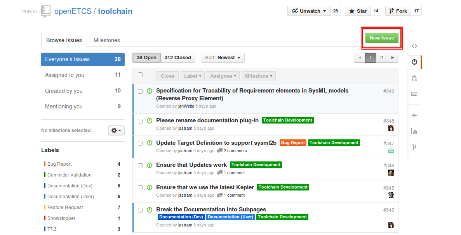The height and width of the screenshot is (235, 461).
Task: Click the green New Issue button
Action: coord(382,38)
